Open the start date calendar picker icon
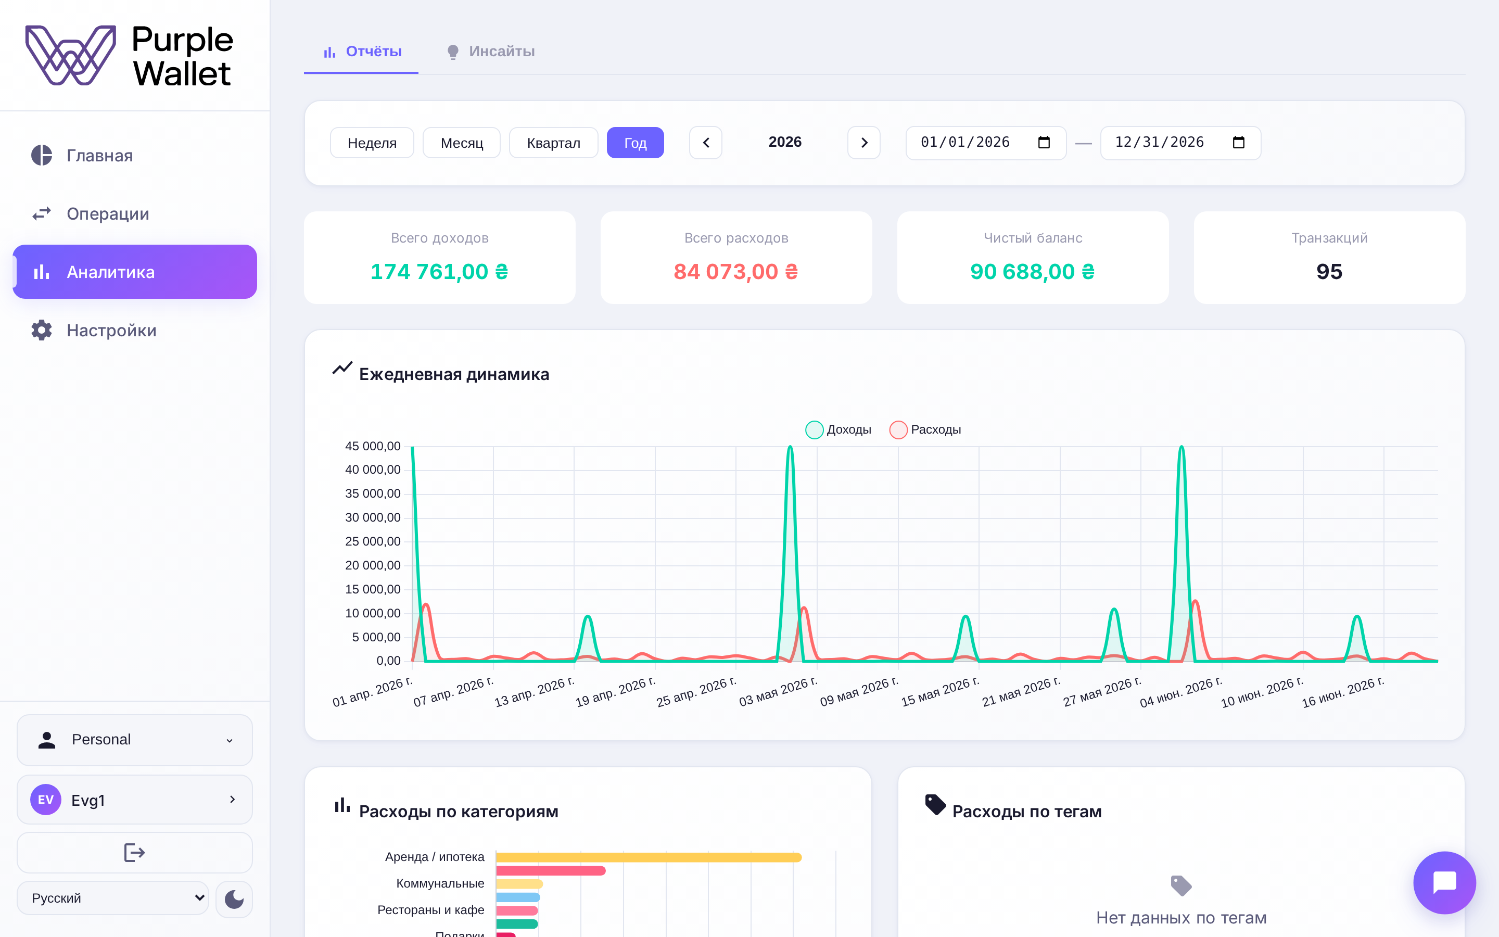 (1044, 143)
